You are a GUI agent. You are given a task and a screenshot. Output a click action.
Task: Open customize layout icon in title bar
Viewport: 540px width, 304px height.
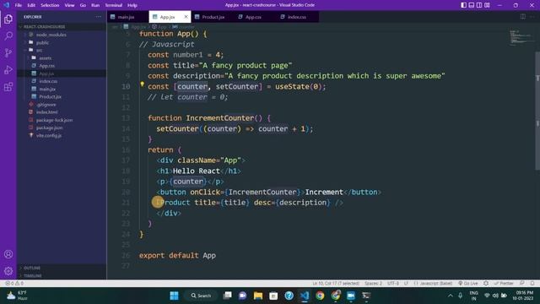pos(487,5)
